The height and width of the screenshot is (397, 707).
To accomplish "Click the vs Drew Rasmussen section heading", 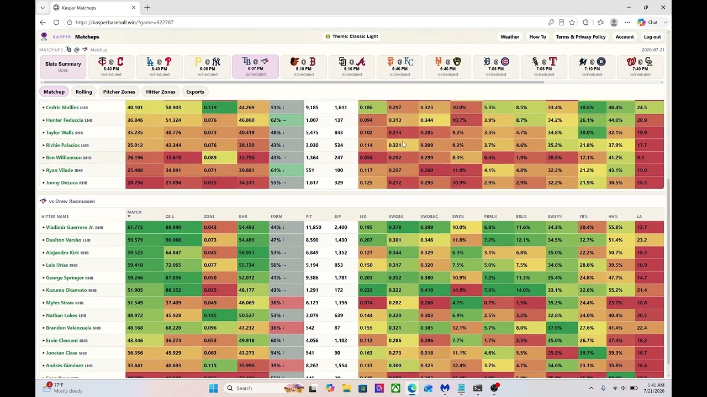I will click(72, 201).
